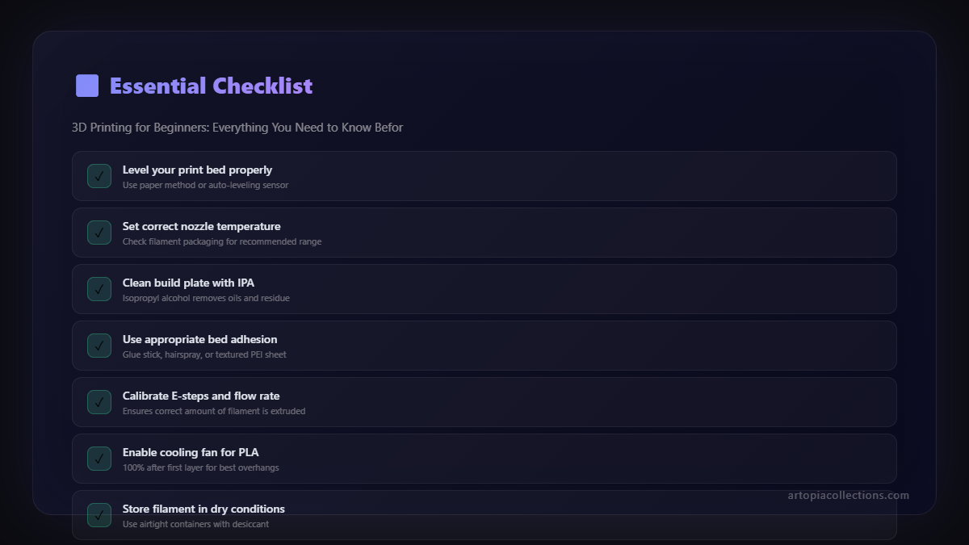Select the Enable cooling fan for PLA title
Screen dimensions: 969x545
(x=191, y=452)
